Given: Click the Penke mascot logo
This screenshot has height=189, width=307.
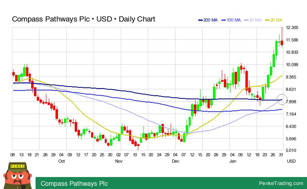Looking at the screenshot, I should pyautogui.click(x=18, y=176).
